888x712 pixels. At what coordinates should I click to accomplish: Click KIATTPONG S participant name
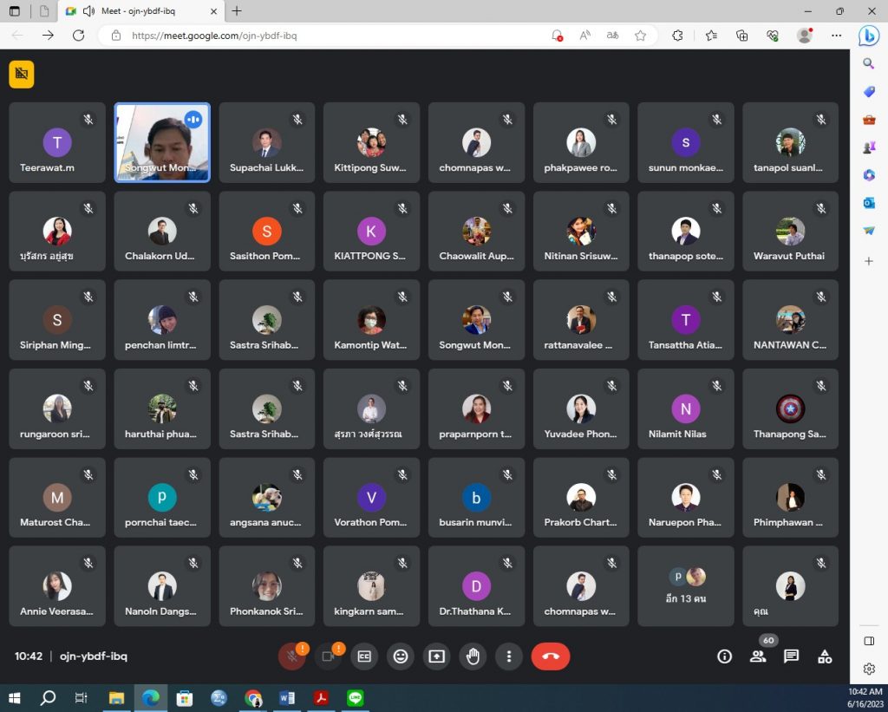[369, 256]
